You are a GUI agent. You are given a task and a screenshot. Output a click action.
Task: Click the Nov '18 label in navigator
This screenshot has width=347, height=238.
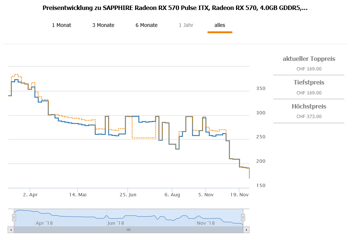click(x=206, y=223)
